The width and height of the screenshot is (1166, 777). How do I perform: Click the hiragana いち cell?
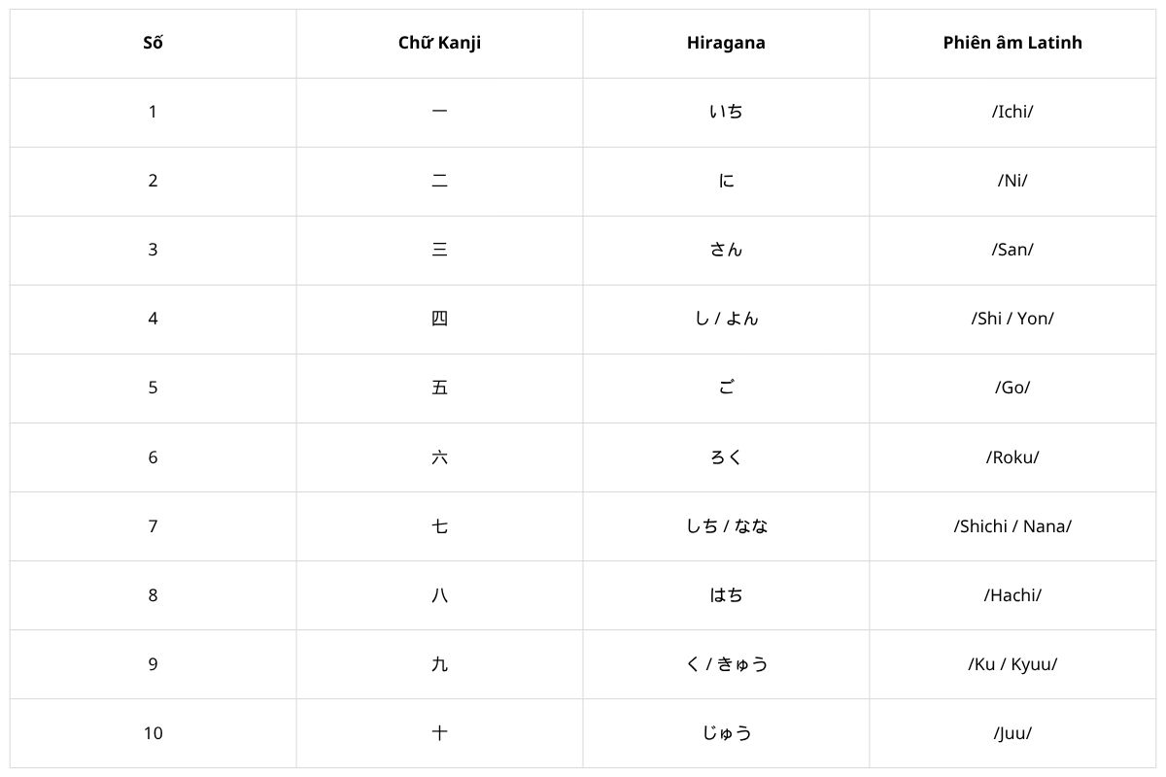pos(726,113)
